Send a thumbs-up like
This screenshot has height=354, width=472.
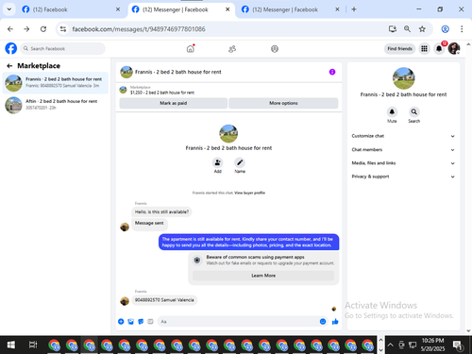coord(335,321)
